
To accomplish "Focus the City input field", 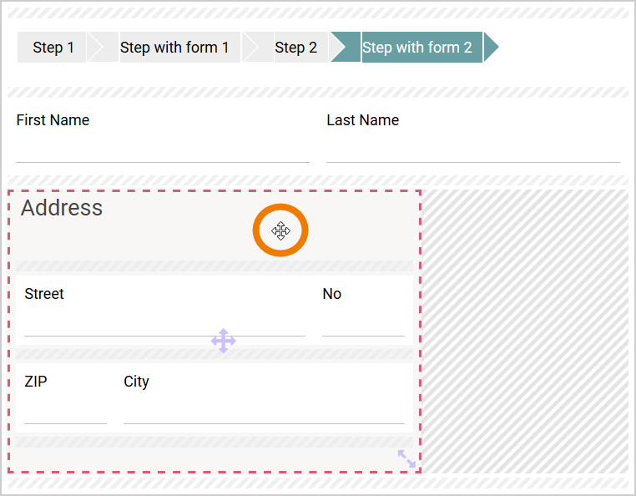I will 264,412.
